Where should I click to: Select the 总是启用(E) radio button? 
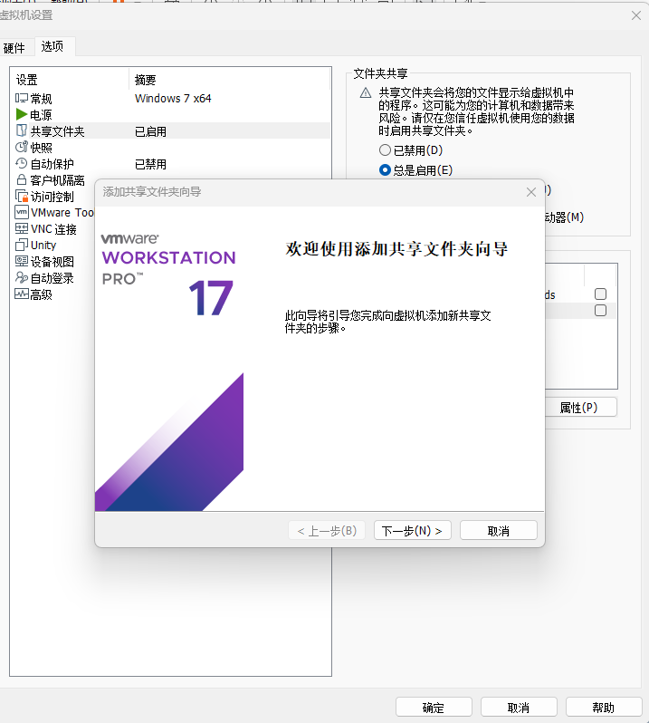(385, 170)
